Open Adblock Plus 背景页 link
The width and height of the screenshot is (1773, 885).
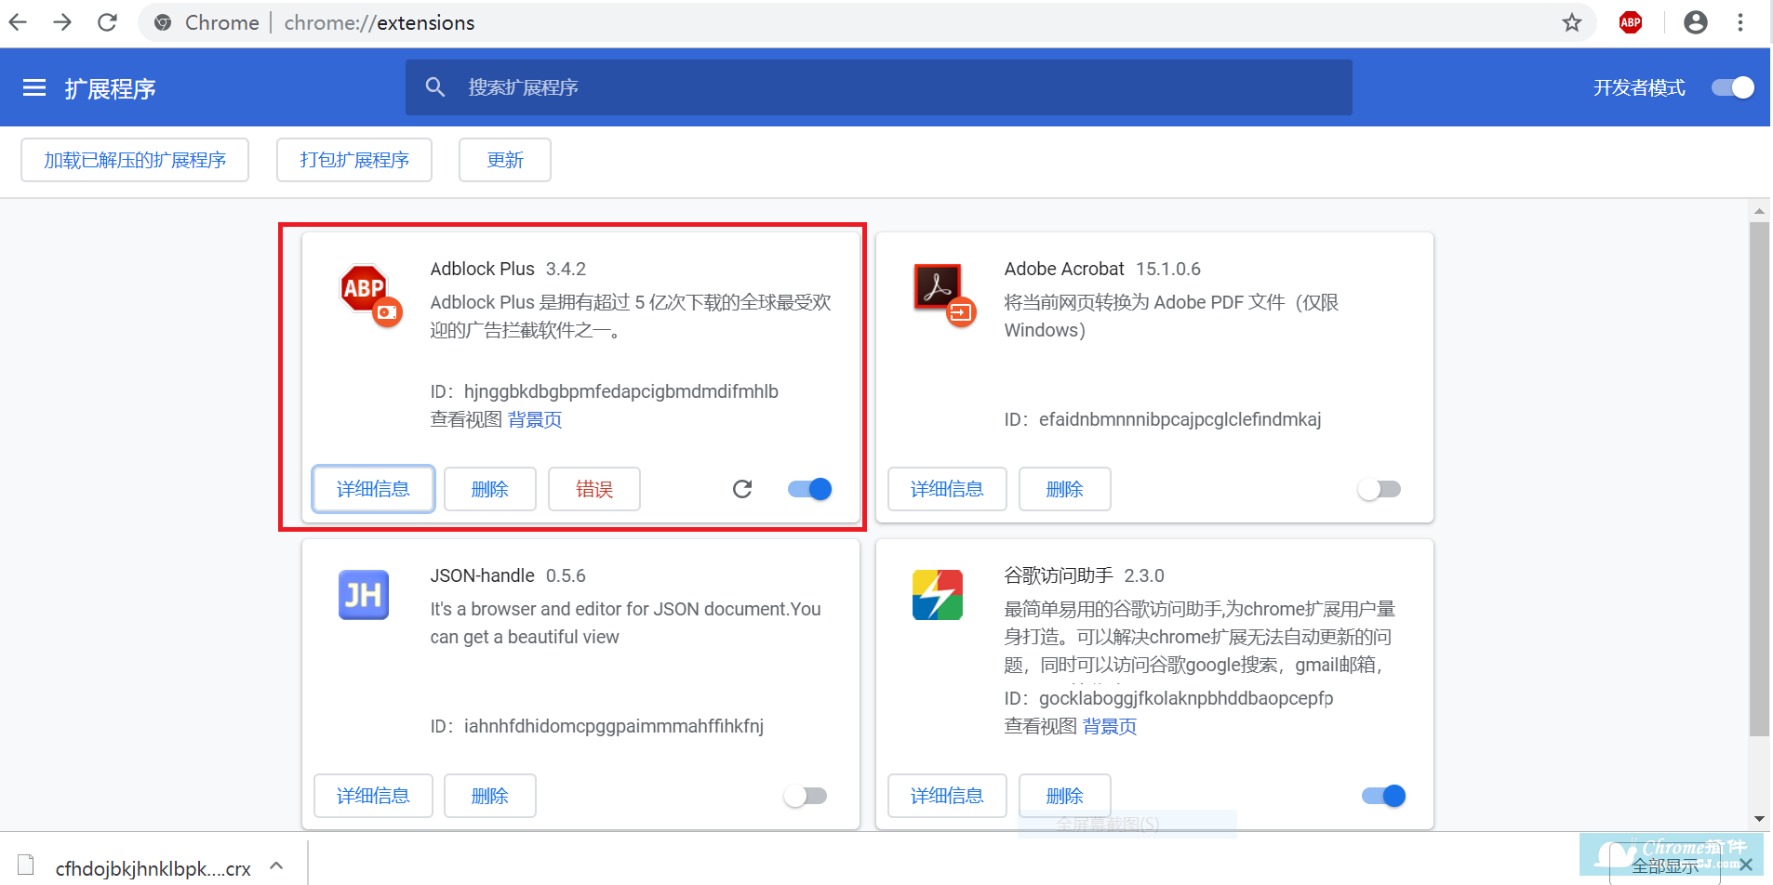click(535, 419)
